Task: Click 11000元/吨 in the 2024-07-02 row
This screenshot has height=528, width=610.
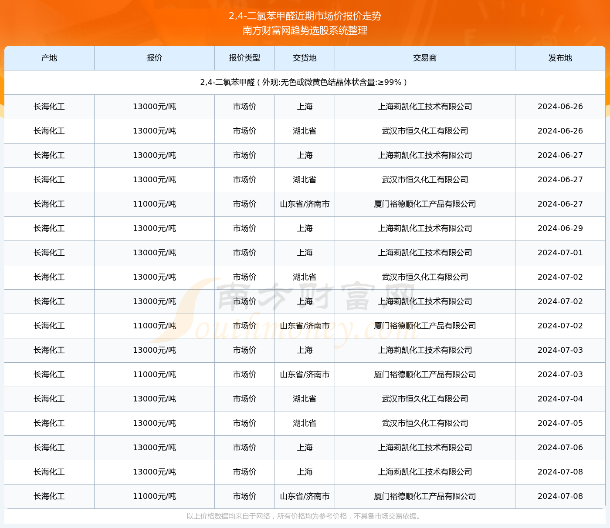Action: point(154,326)
